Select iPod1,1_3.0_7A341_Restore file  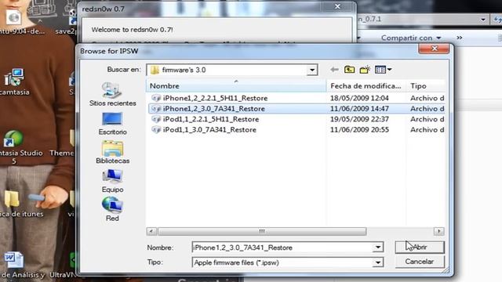(x=209, y=130)
